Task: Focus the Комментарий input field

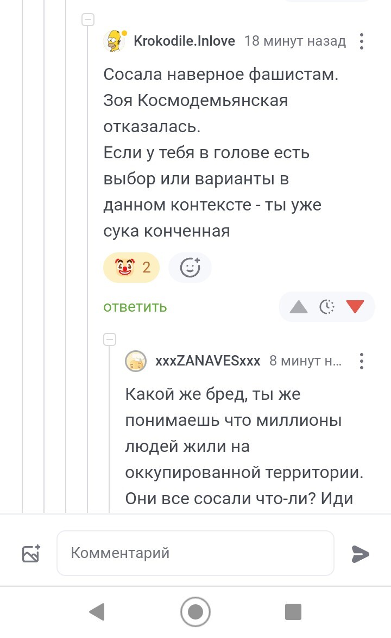Action: [195, 553]
